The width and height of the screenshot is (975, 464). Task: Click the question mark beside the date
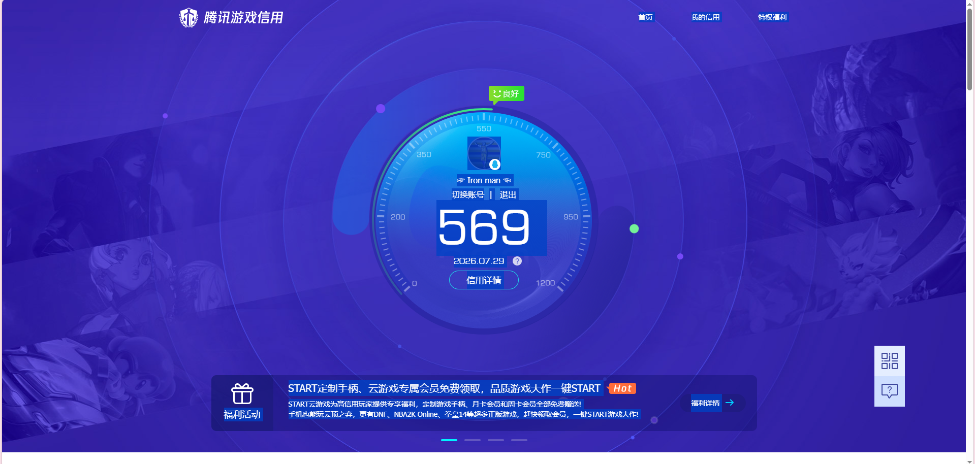pyautogui.click(x=517, y=261)
